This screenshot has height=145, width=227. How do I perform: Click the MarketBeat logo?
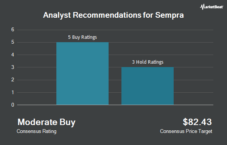click(211, 7)
